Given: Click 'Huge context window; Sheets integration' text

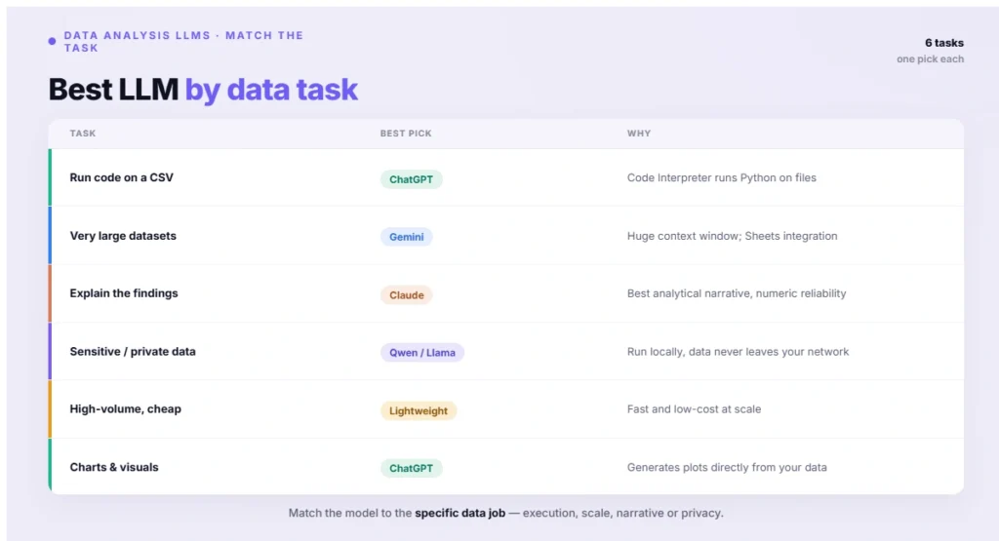Looking at the screenshot, I should click(732, 236).
